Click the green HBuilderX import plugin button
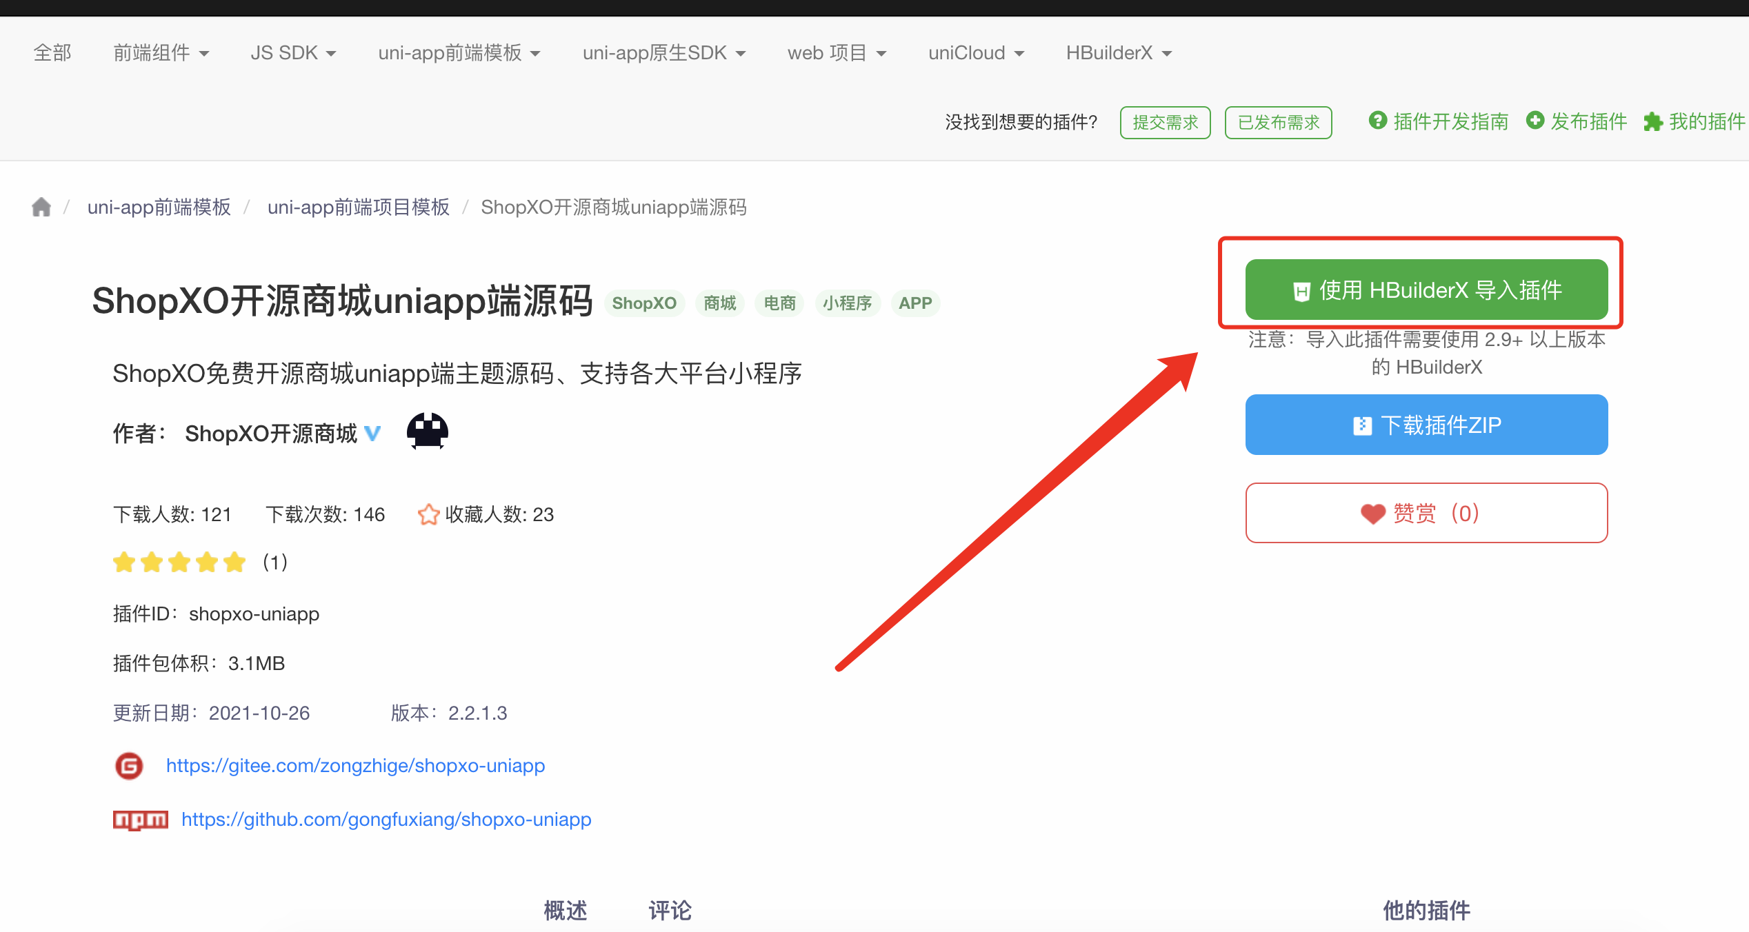1749x932 pixels. [x=1426, y=290]
